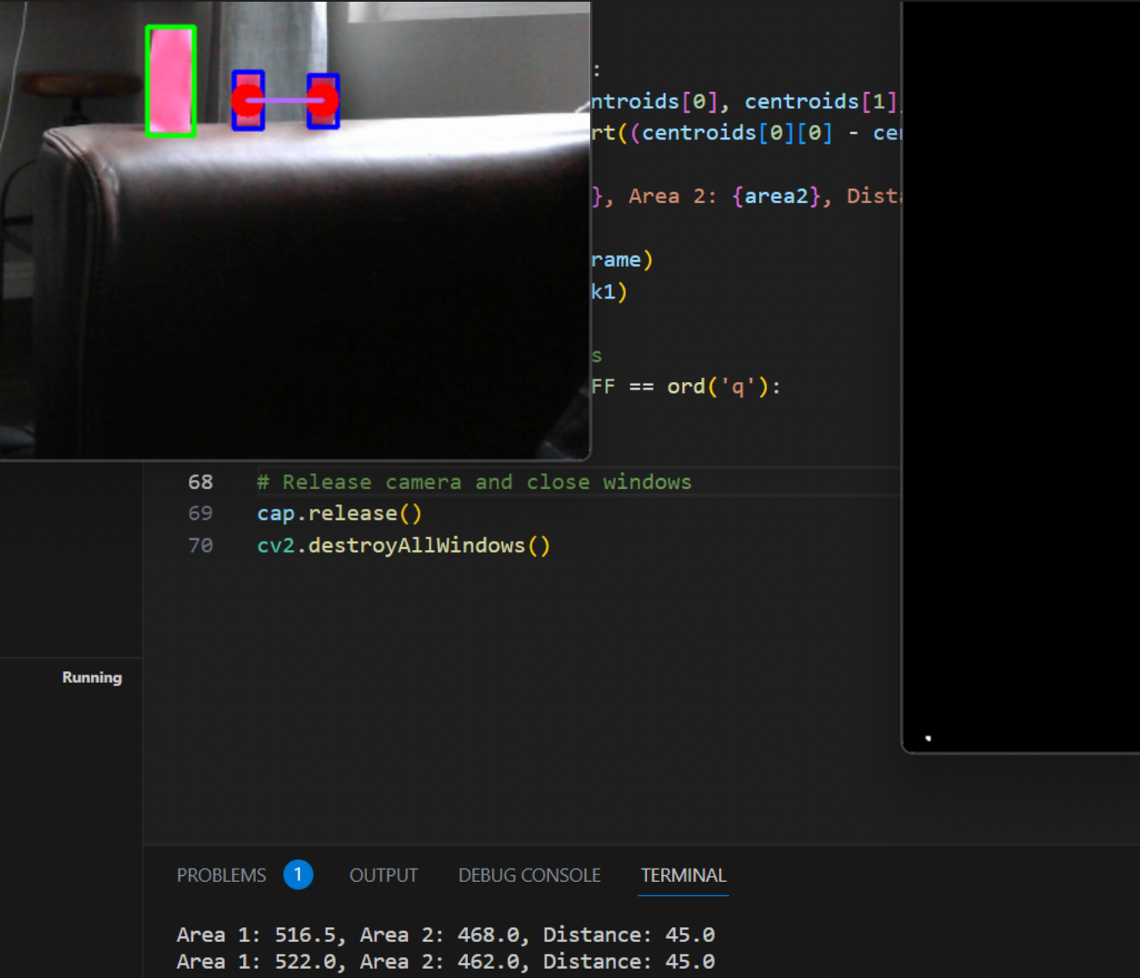Open the problems count badge showing 1
Screen dimensions: 1140x978
point(298,874)
